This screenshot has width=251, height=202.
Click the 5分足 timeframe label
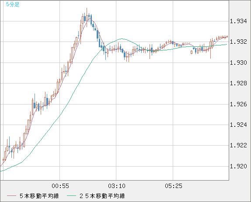click(13, 4)
